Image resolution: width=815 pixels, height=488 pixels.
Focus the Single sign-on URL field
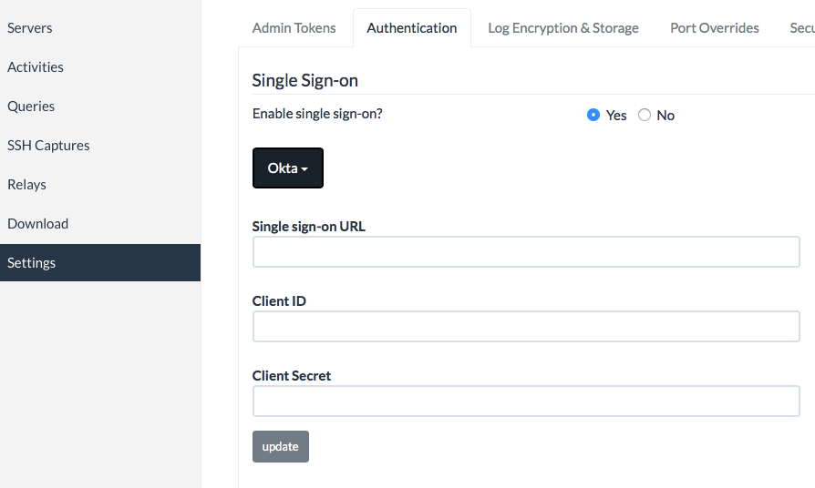pyautogui.click(x=526, y=252)
